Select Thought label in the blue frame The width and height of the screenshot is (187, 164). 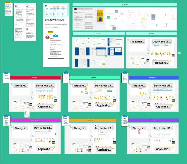click(139, 86)
